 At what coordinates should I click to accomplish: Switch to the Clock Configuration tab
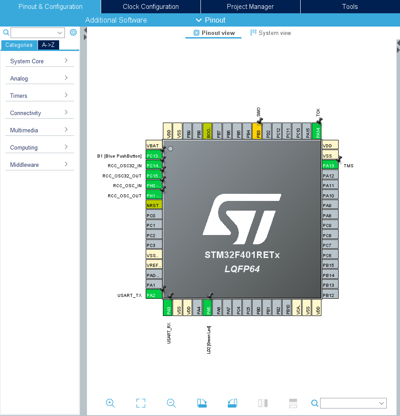151,7
